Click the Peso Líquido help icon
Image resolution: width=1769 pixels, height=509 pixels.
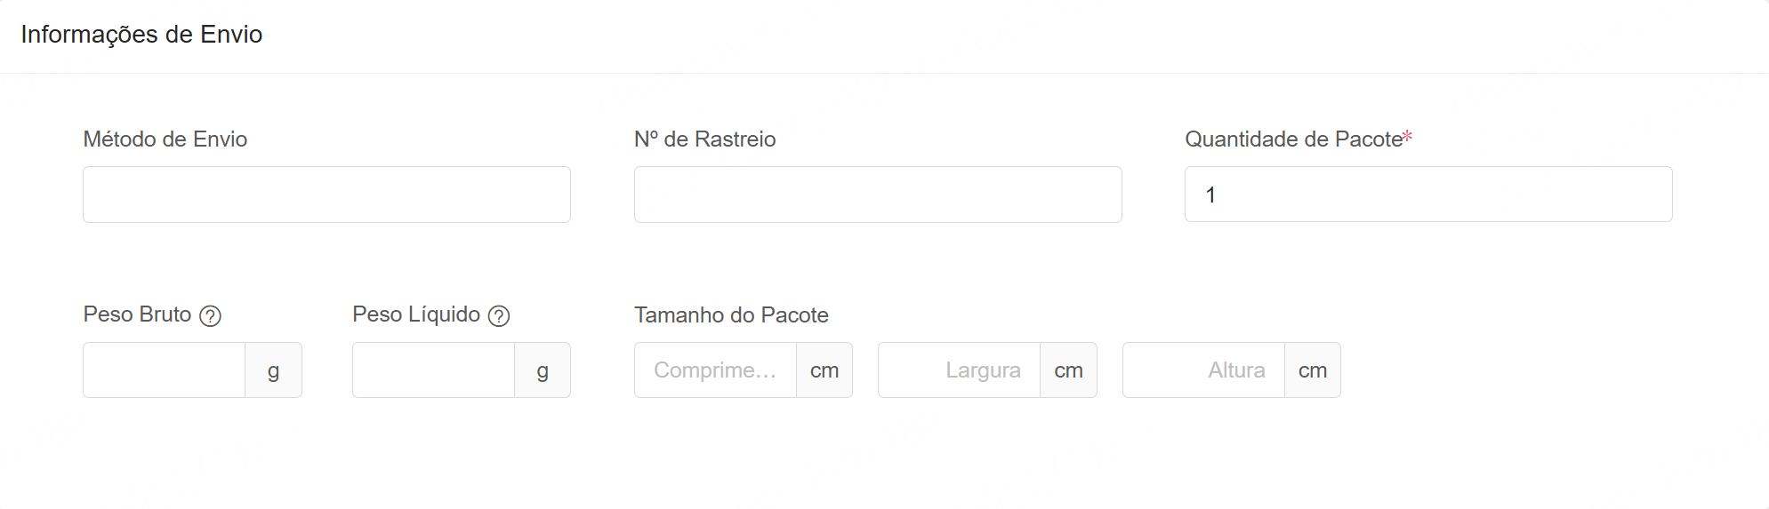point(499,316)
